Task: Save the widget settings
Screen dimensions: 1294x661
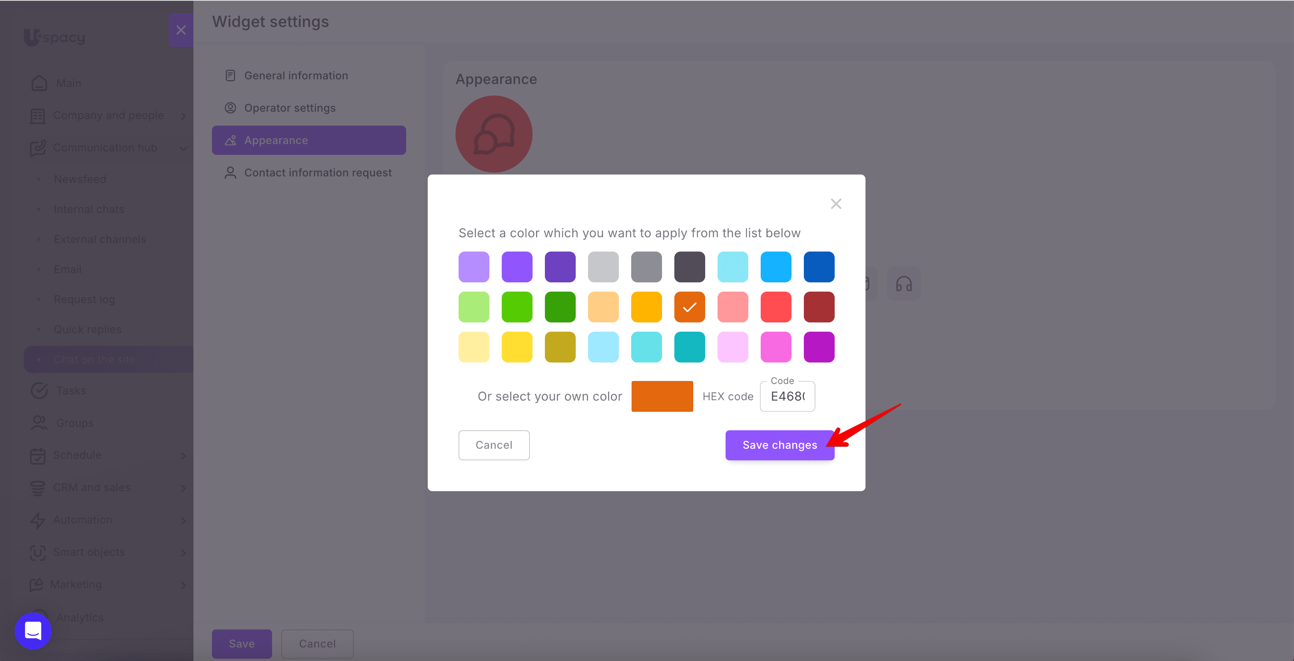Action: point(242,644)
